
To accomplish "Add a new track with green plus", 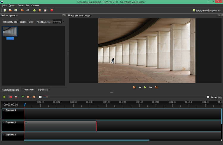I will pyautogui.click(x=4, y=97).
